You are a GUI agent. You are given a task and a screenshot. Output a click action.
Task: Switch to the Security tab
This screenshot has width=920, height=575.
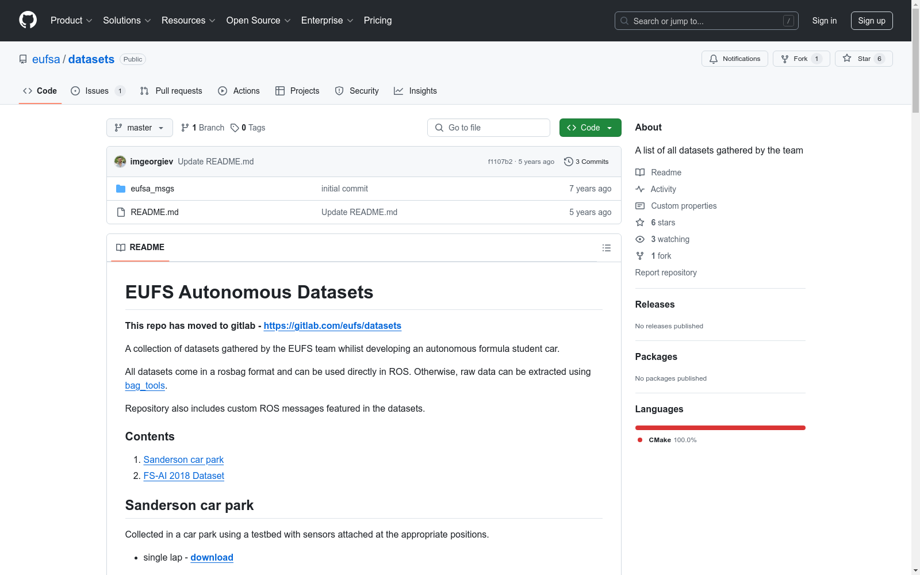coord(356,91)
